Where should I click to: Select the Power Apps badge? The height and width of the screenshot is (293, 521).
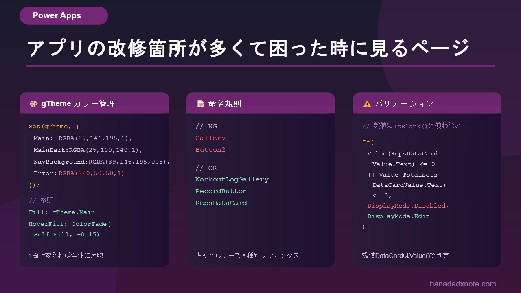(x=63, y=15)
